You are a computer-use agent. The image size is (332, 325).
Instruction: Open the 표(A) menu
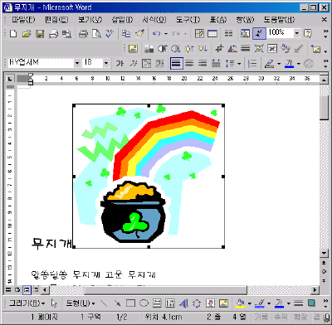[218, 20]
